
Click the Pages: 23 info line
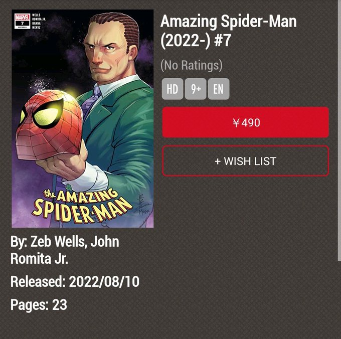[39, 304]
